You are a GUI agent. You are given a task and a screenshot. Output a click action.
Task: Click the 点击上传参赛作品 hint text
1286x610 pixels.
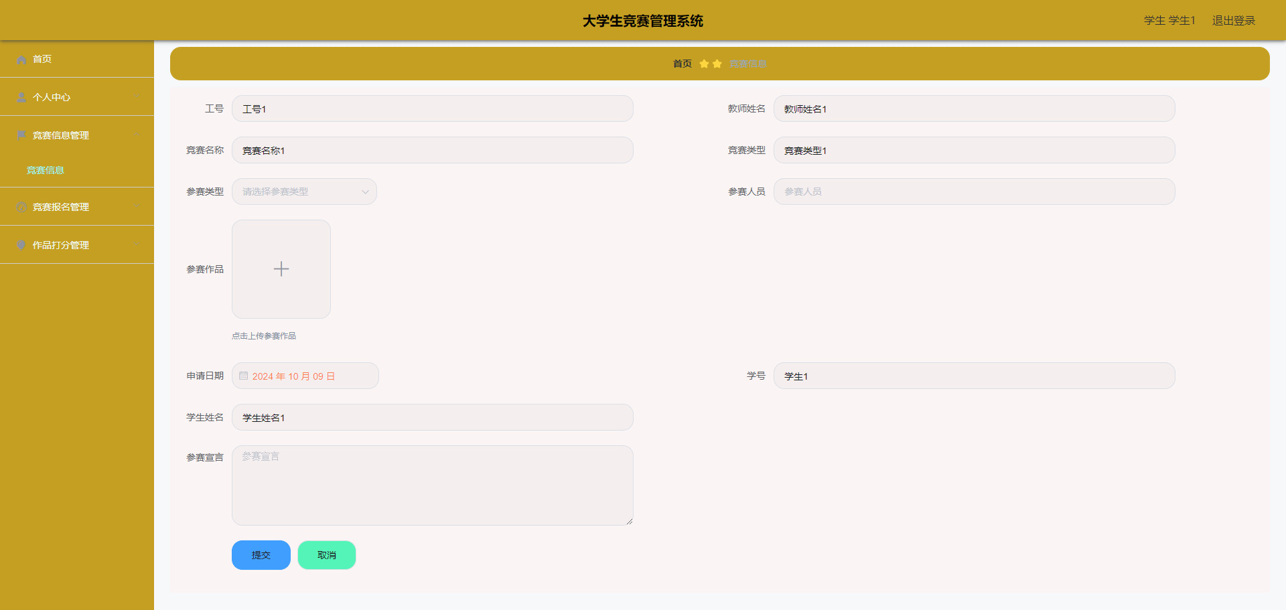(264, 336)
